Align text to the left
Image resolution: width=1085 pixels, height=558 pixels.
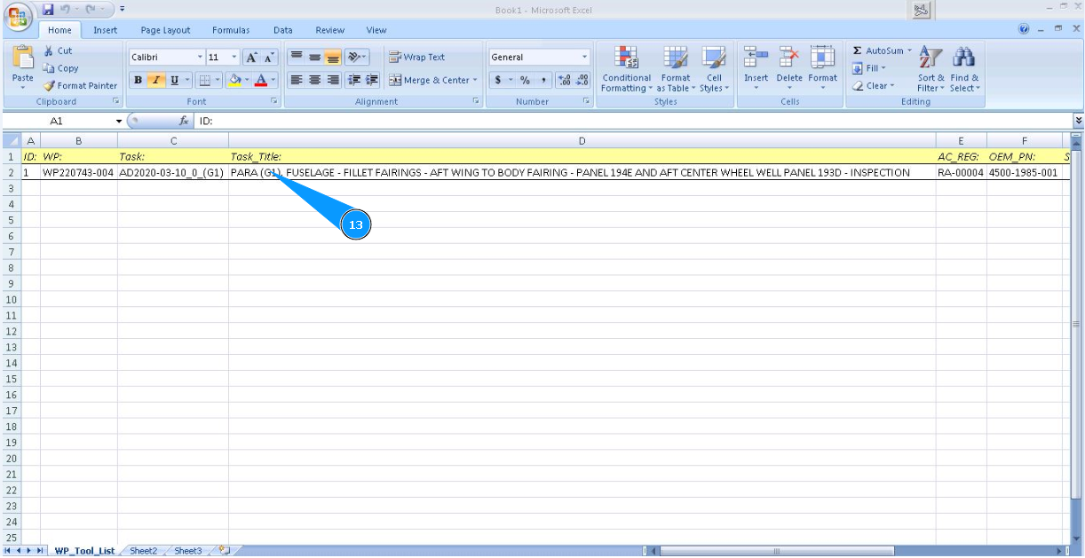click(x=297, y=80)
